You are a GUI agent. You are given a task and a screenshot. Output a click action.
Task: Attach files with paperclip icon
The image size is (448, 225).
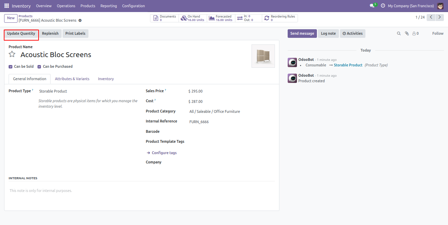pos(407,33)
